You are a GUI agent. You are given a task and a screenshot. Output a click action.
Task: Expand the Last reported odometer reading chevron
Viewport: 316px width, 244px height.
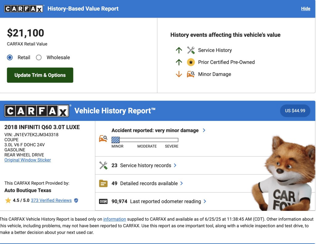205,201
